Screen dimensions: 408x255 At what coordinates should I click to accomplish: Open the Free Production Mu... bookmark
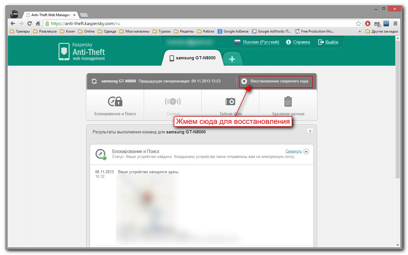pos(315,31)
